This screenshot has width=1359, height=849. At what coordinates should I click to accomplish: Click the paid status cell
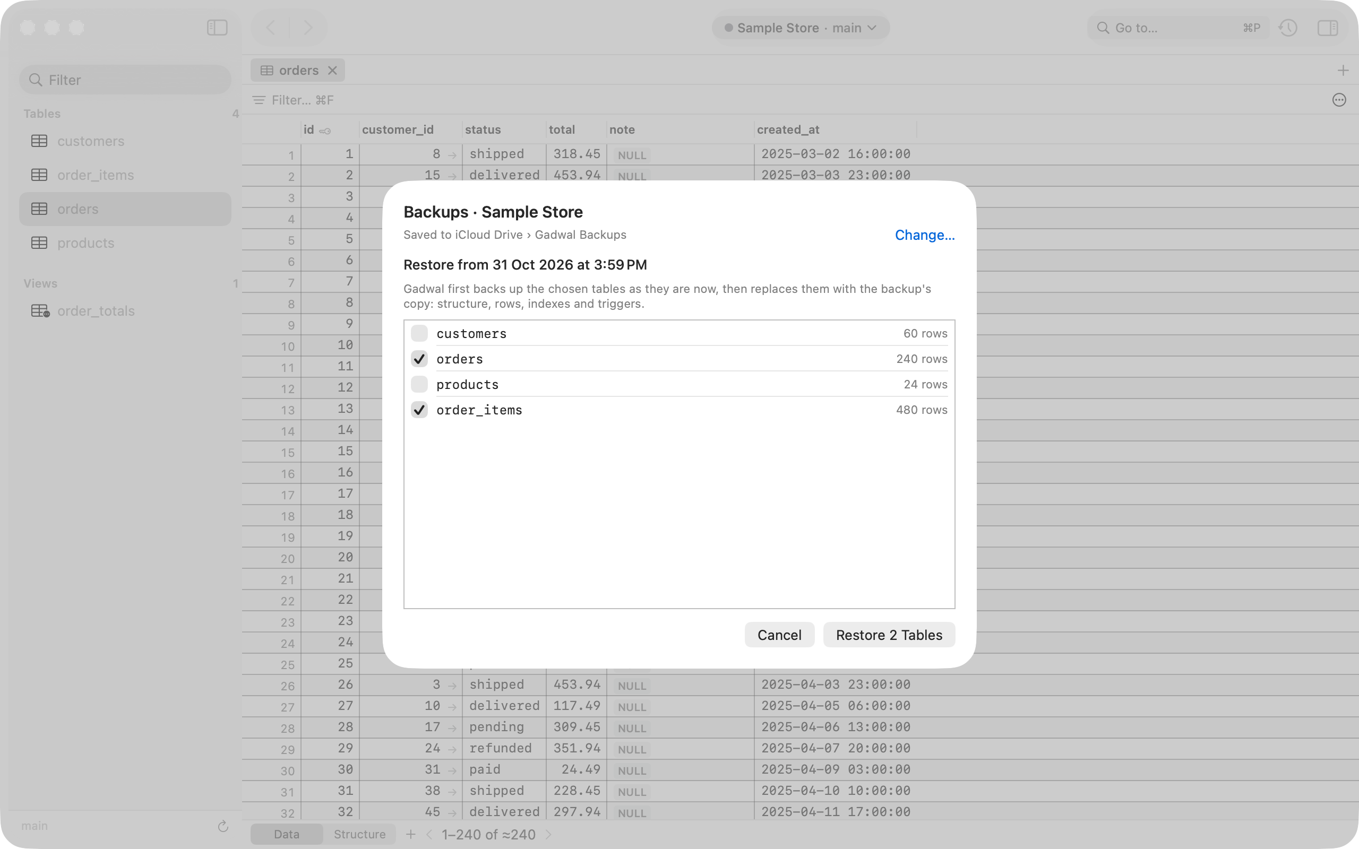(x=504, y=770)
